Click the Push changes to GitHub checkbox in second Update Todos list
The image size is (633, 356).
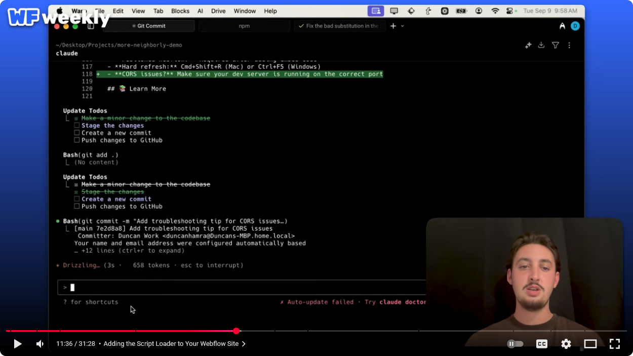77,207
